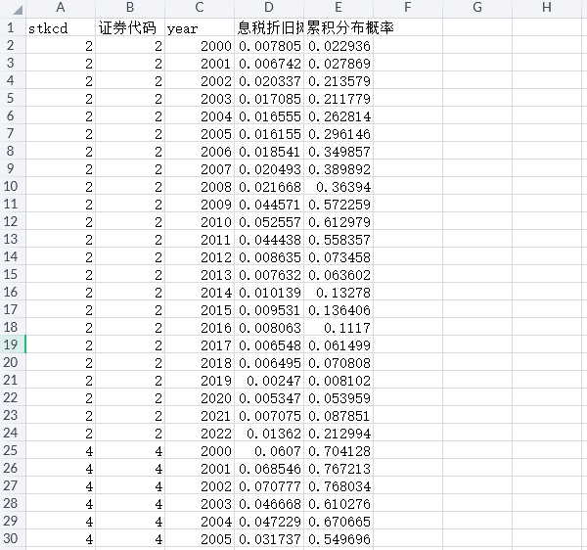Click the 'year' header cell
Screen dimensions: 587x550
pyautogui.click(x=200, y=27)
